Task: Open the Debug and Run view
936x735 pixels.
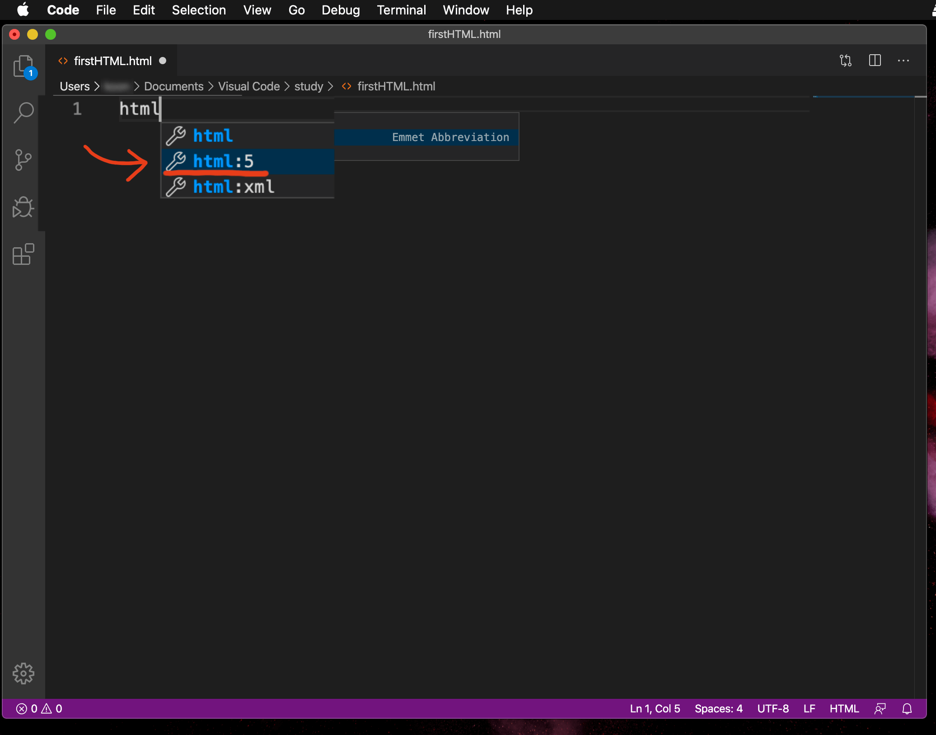Action: coord(23,207)
